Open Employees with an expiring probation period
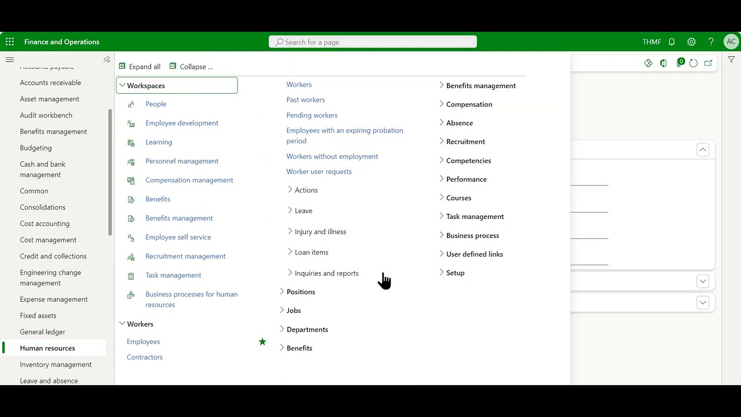The height and width of the screenshot is (417, 741). (344, 136)
